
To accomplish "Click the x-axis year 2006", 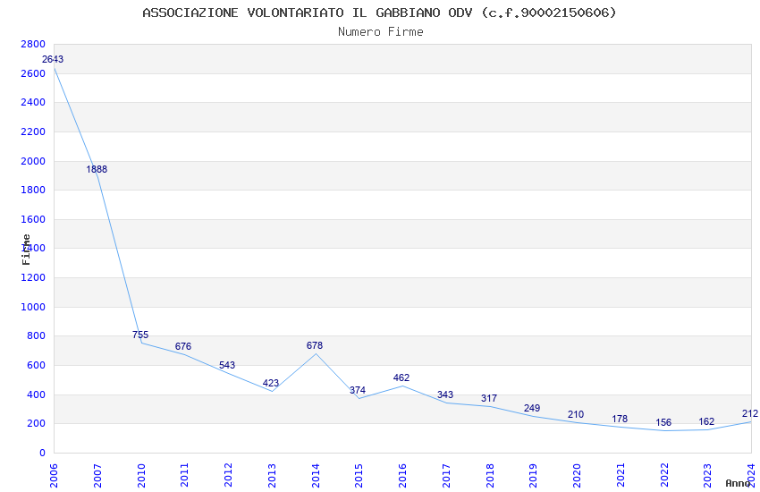I will [x=54, y=475].
